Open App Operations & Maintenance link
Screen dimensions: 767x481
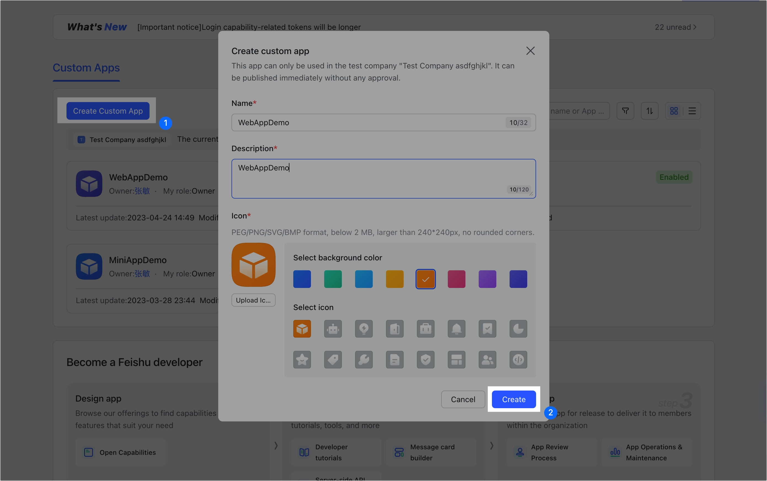tap(647, 452)
